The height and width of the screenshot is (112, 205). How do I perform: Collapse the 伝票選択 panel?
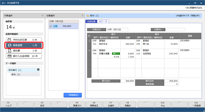pos(83,16)
